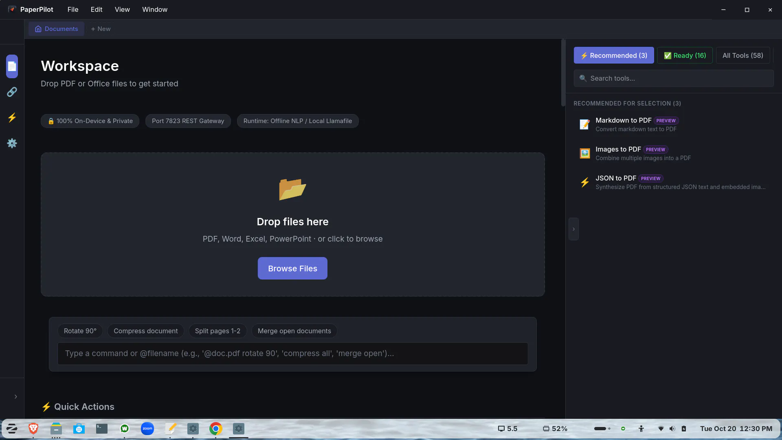This screenshot has width=782, height=440.
Task: Focus the Search tools field
Action: [674, 78]
